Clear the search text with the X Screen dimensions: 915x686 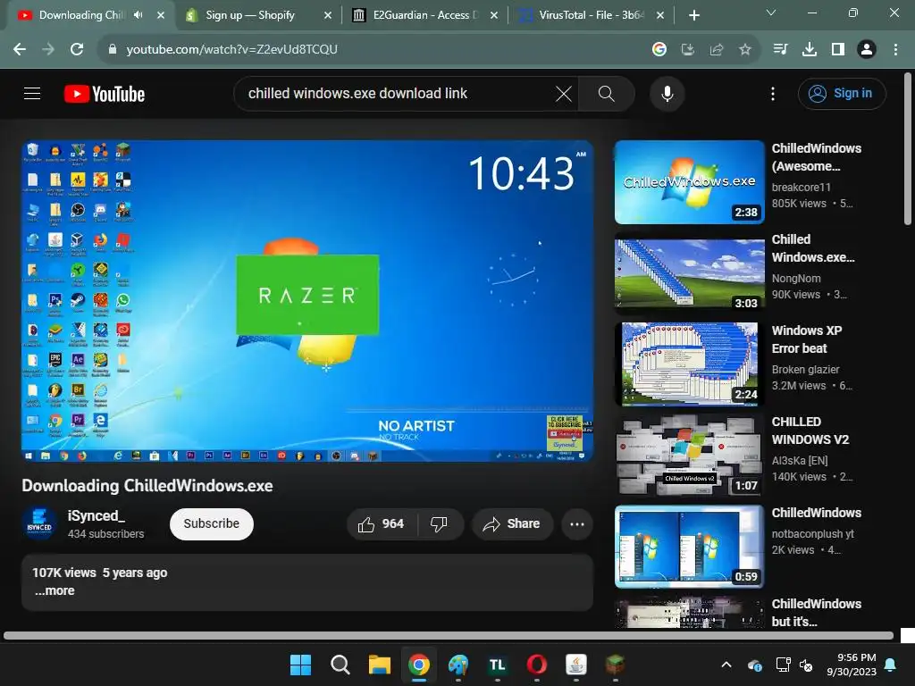coord(563,93)
